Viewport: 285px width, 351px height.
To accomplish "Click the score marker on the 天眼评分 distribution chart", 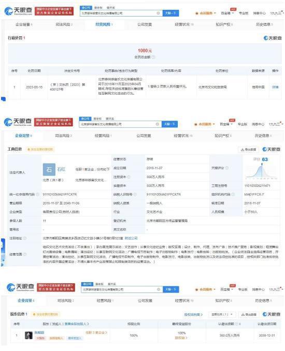I will pyautogui.click(x=262, y=165).
